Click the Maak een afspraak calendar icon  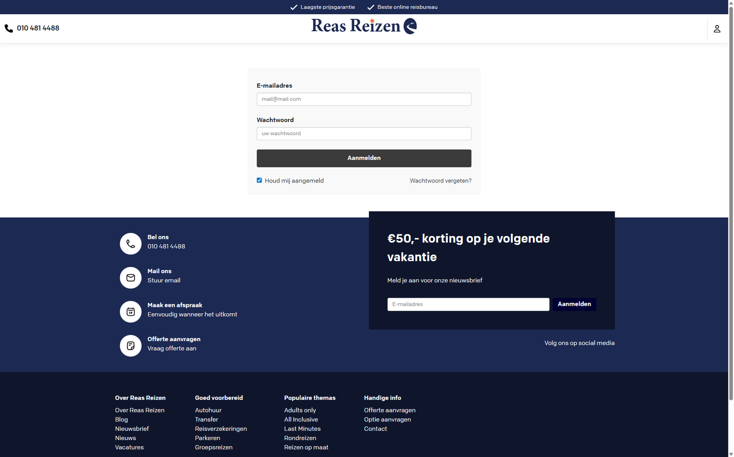pyautogui.click(x=131, y=312)
